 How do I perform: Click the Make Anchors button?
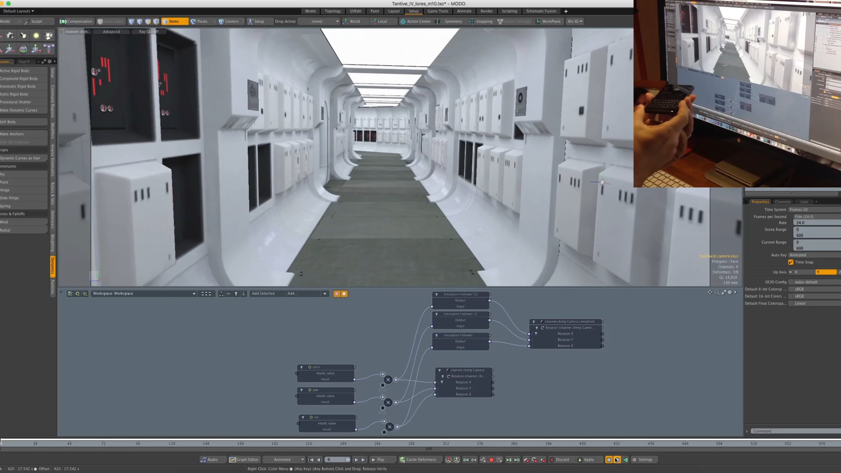coord(23,134)
